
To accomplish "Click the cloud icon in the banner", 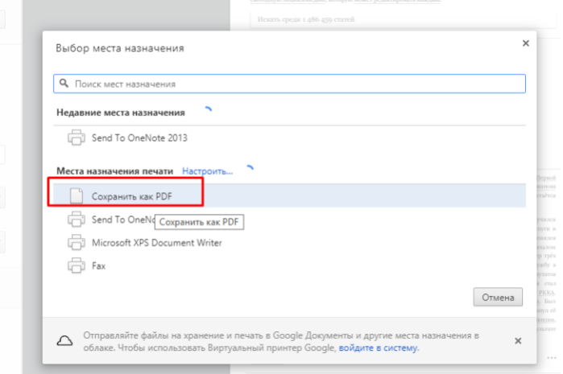I will (x=64, y=341).
